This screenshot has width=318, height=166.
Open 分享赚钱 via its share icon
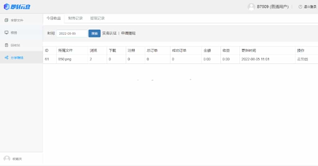7,58
